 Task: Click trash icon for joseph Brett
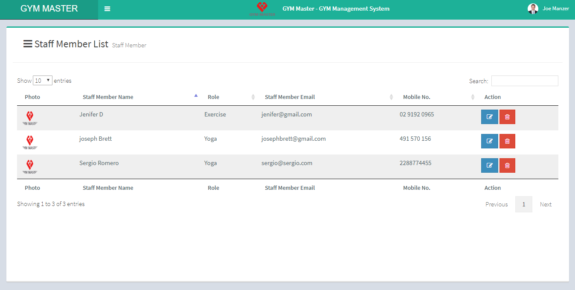point(507,141)
